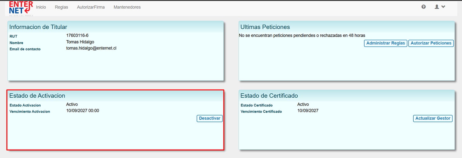
Task: Click Activo value beside Estado Activacion
Action: (x=72, y=104)
